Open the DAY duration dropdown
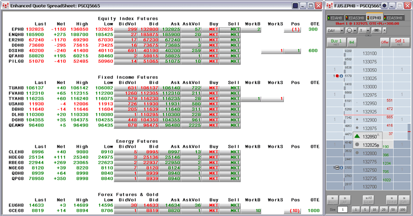 [x=335, y=31]
